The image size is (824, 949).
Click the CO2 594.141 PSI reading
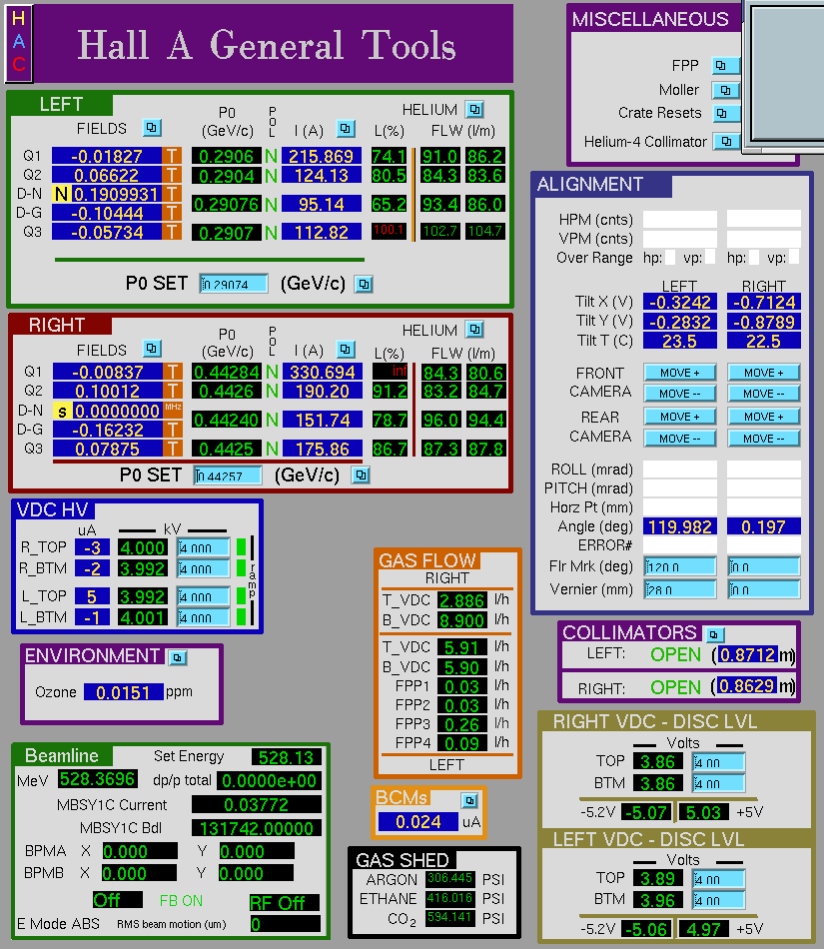click(449, 917)
